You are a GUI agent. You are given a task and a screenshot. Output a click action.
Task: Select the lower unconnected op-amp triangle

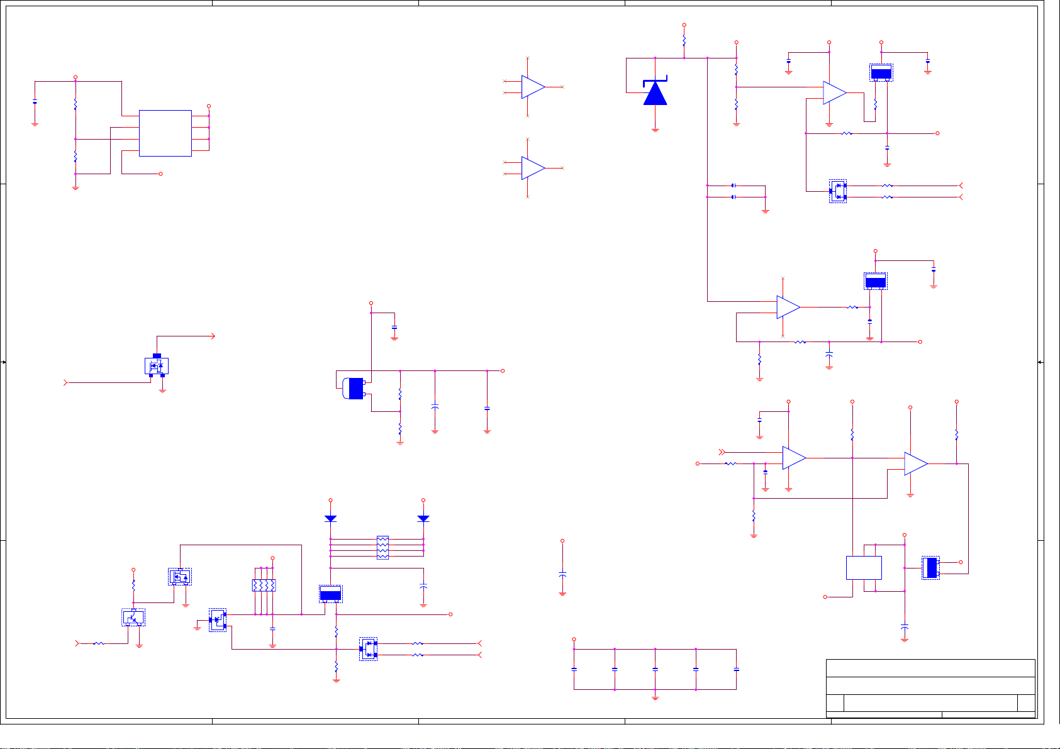(532, 168)
